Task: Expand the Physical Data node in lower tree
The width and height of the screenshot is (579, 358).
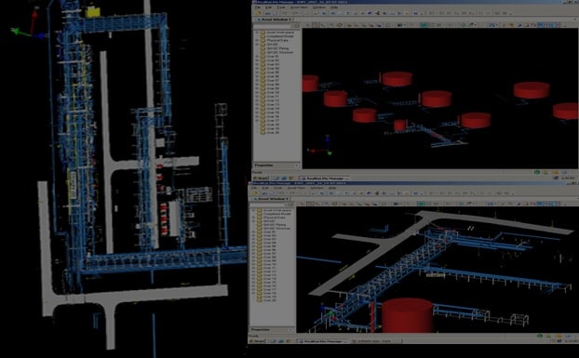Action: pyautogui.click(x=254, y=218)
